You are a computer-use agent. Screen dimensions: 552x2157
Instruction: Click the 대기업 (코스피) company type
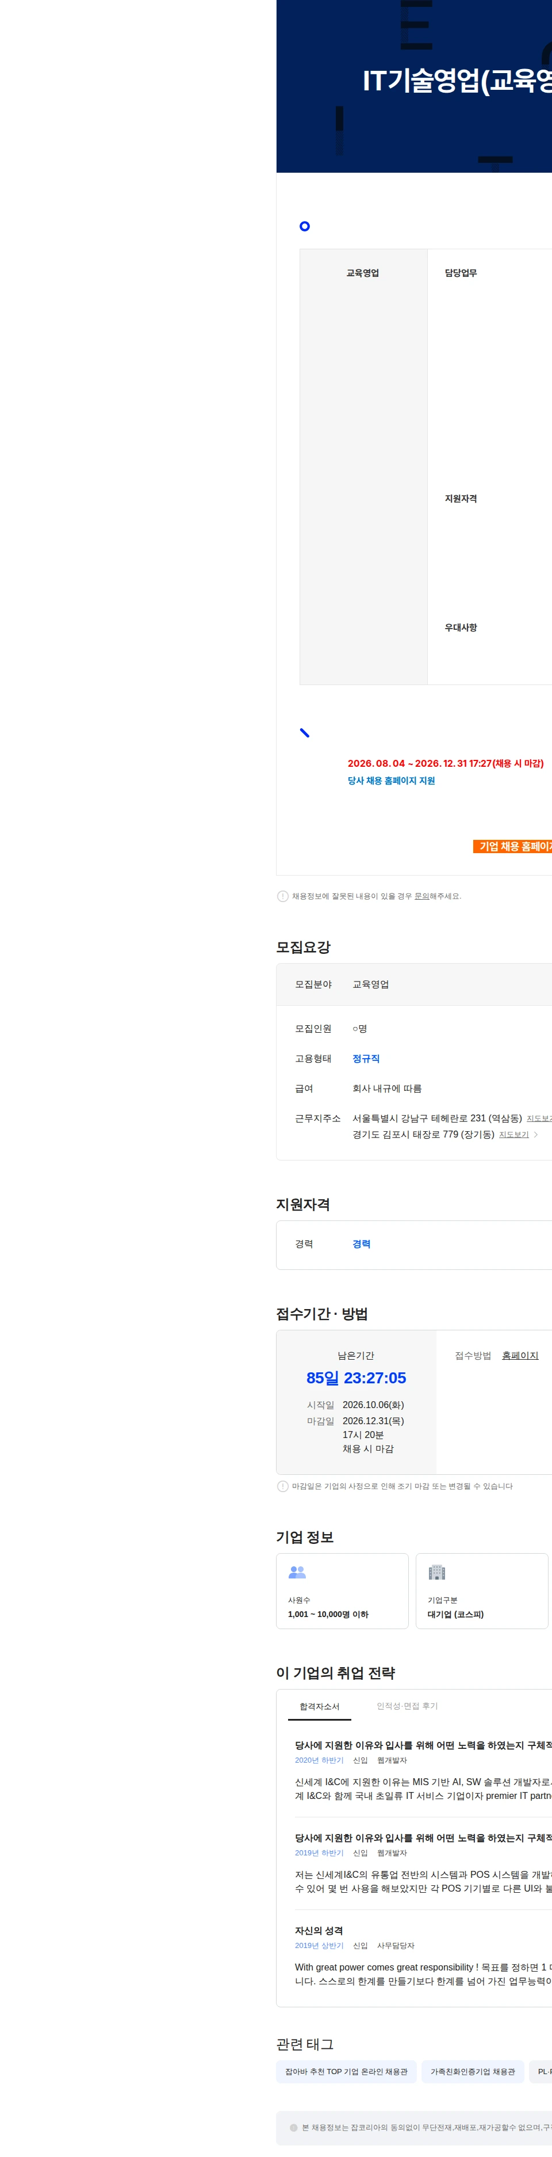pos(456,1614)
